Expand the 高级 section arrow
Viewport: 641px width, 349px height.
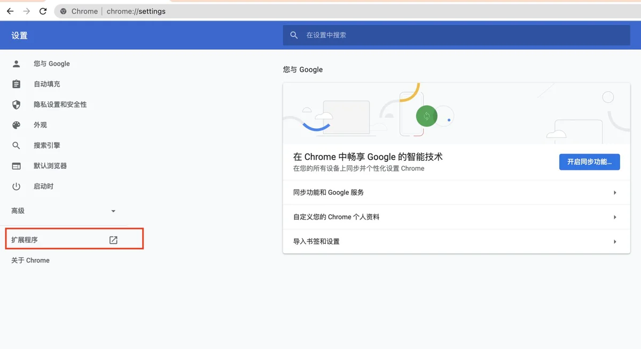[113, 211]
